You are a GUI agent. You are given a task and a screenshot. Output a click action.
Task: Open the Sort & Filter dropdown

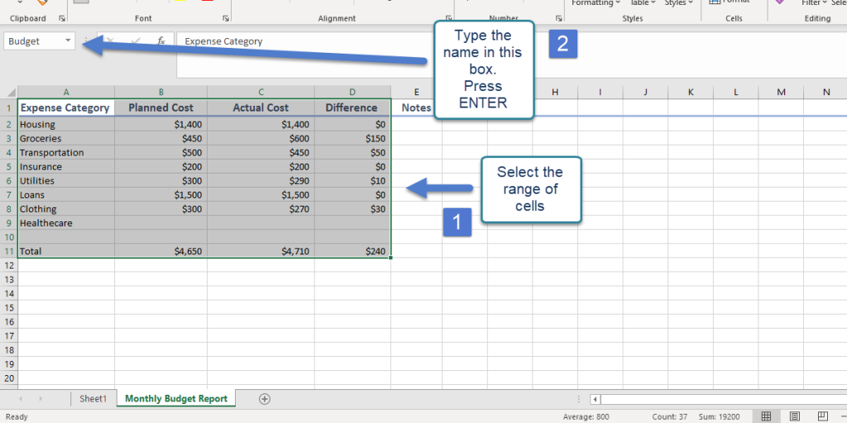point(815,3)
